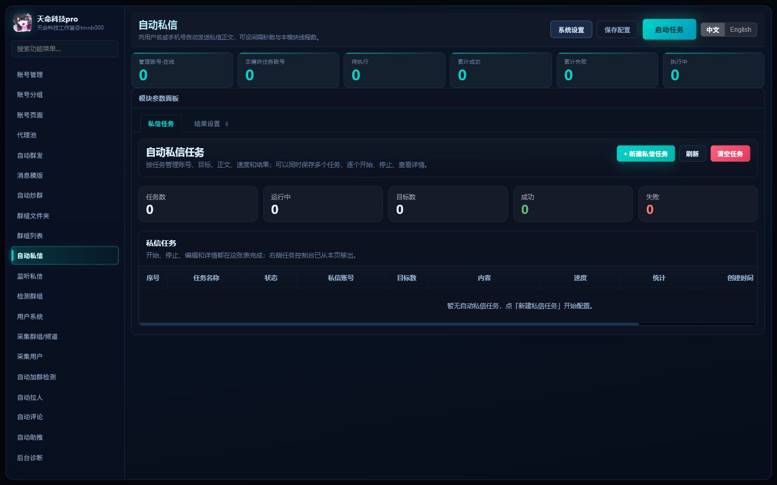777x485 pixels.
Task: Click the 累计失败 stat card
Action: pos(608,70)
